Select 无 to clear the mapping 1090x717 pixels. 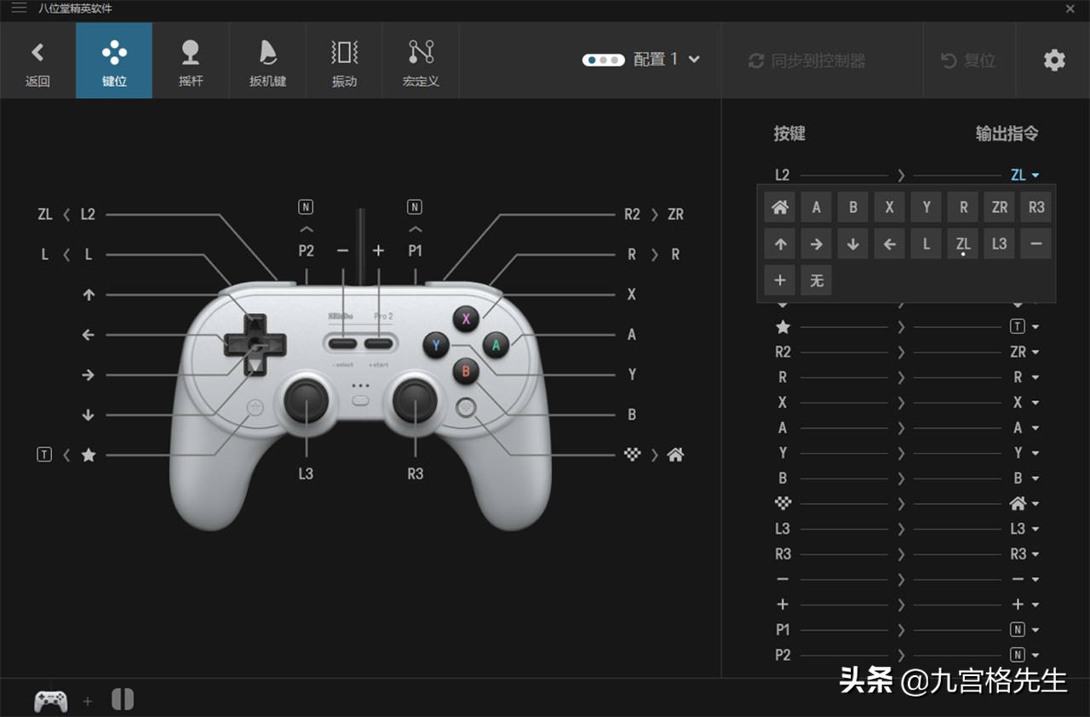[816, 280]
